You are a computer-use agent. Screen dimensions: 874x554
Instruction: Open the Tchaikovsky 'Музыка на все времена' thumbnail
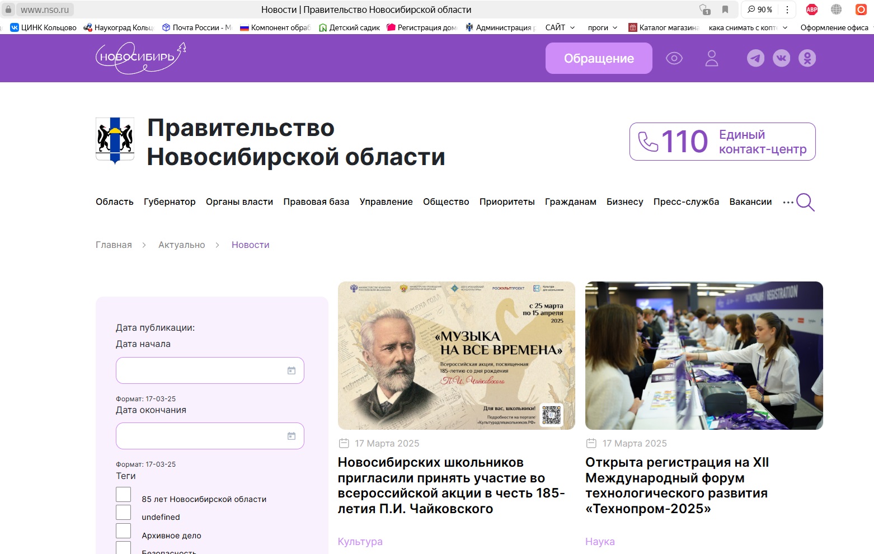click(x=457, y=355)
